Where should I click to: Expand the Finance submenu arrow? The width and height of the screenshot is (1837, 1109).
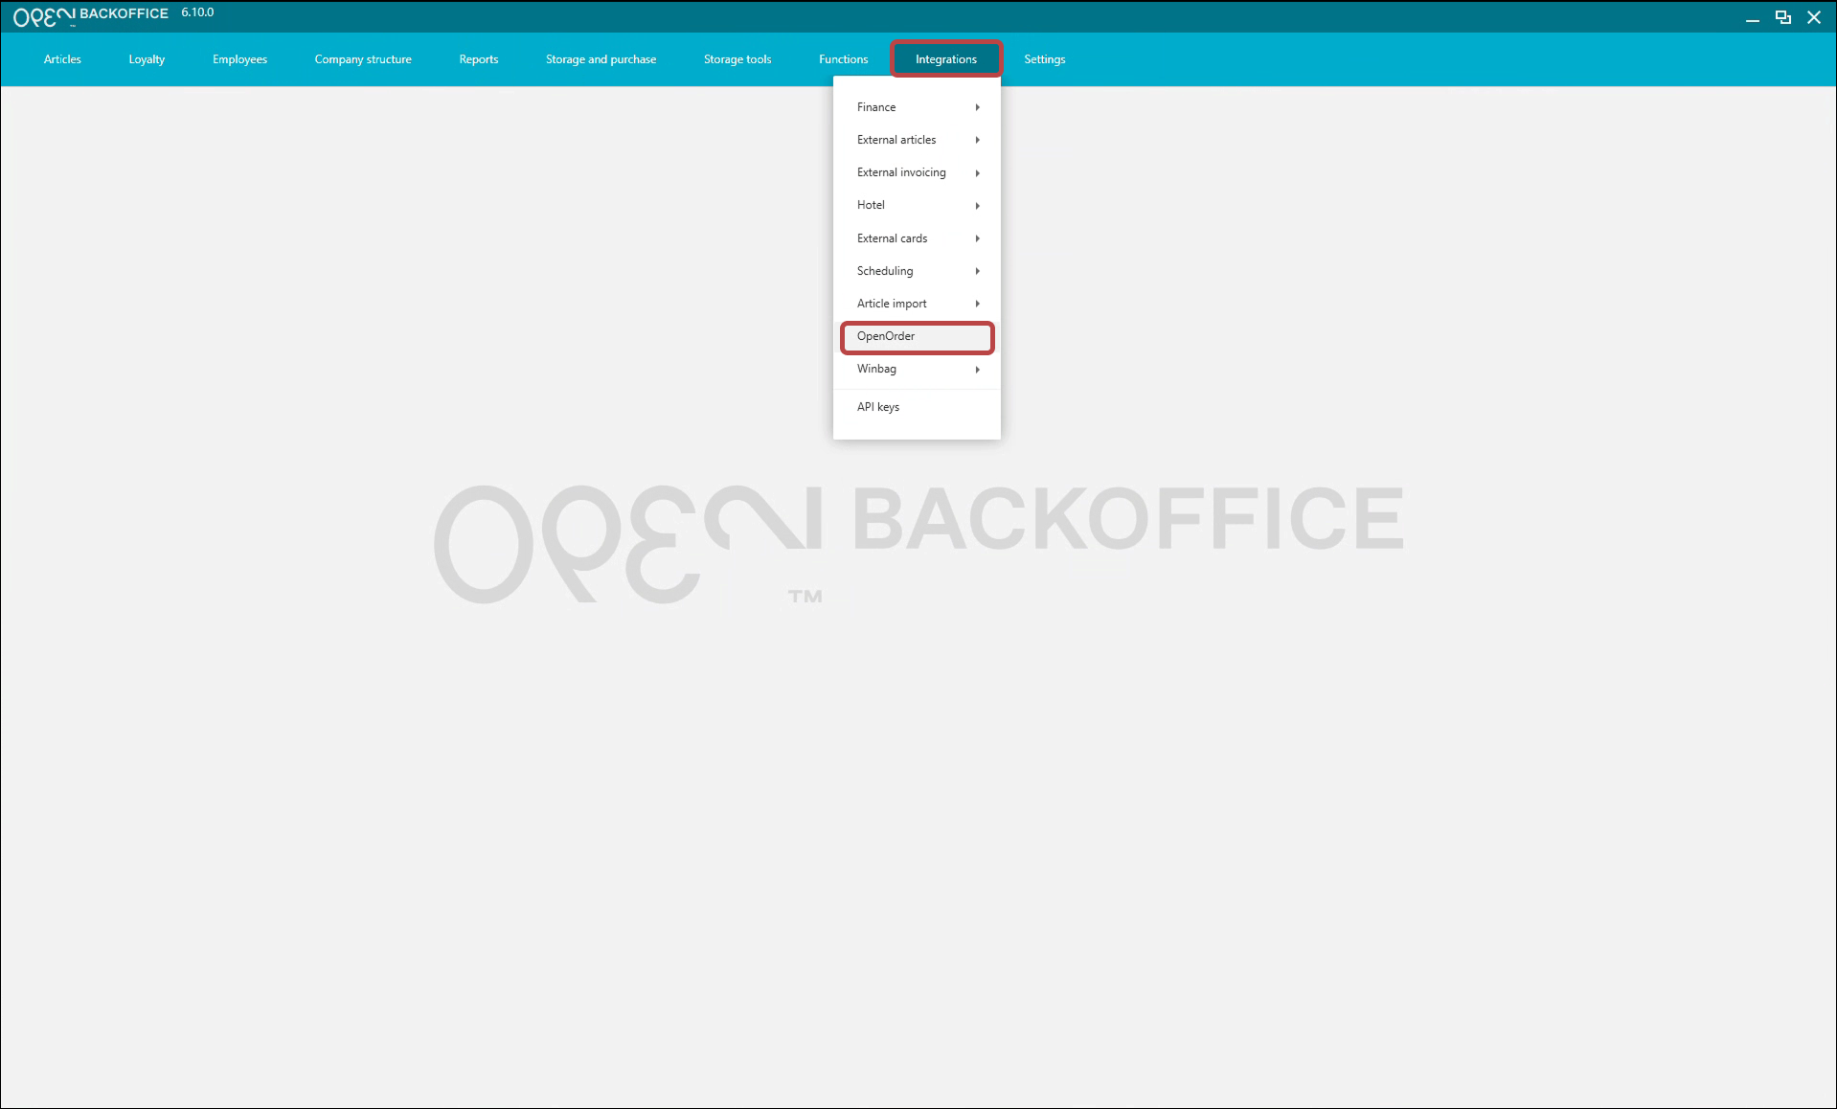point(977,107)
